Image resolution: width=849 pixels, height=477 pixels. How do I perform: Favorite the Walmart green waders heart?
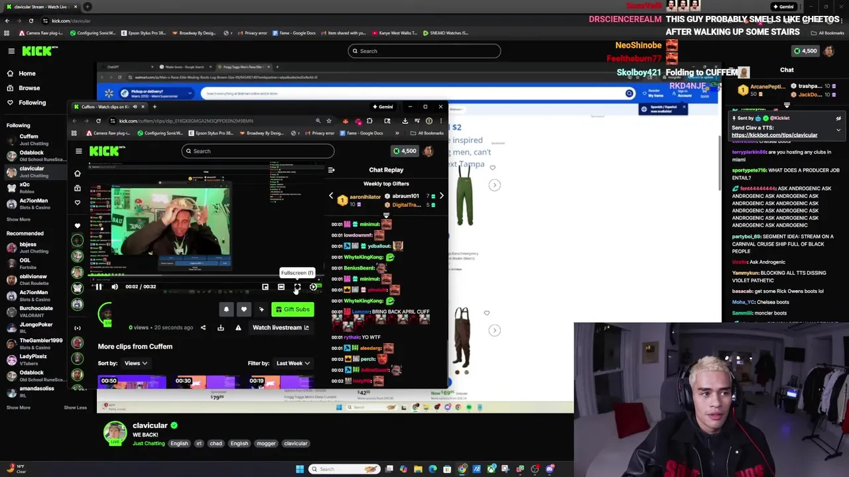click(x=492, y=168)
